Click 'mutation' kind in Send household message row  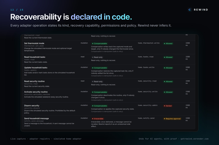tap(84, 118)
